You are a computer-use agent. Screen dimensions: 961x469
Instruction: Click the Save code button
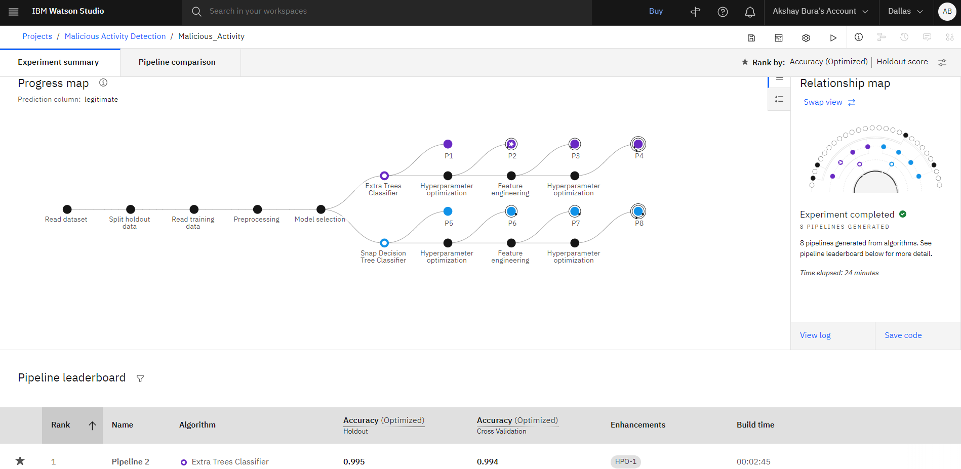tap(903, 335)
